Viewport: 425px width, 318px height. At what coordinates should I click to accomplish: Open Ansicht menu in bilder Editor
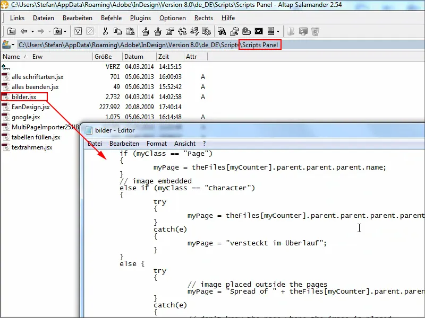point(185,144)
